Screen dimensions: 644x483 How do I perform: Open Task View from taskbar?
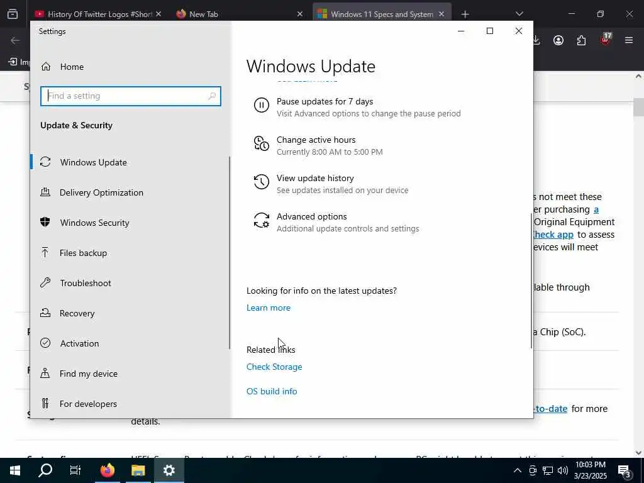coord(75,470)
